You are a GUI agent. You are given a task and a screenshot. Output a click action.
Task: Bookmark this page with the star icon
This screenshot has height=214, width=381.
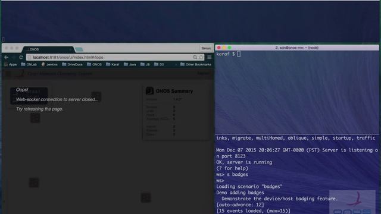[x=201, y=57]
